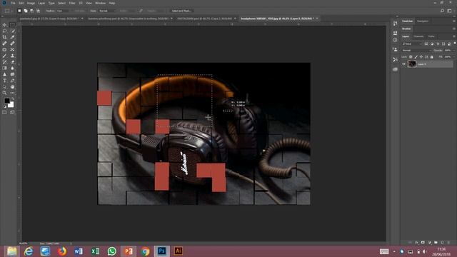This screenshot has height=257, width=457.
Task: Click the foreground color swatch
Action: click(7, 101)
